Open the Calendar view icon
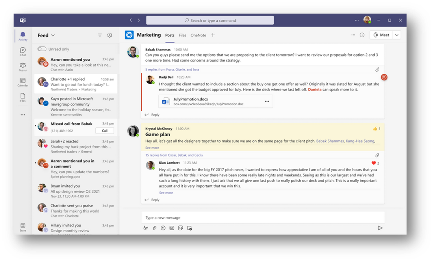Screen dimensions: 434x262 (x=23, y=82)
